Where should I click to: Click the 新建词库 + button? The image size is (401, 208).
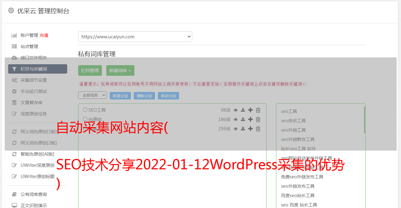point(120,70)
